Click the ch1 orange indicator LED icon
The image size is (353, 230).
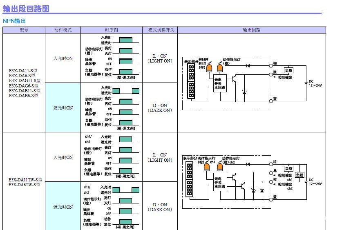pos(207,166)
